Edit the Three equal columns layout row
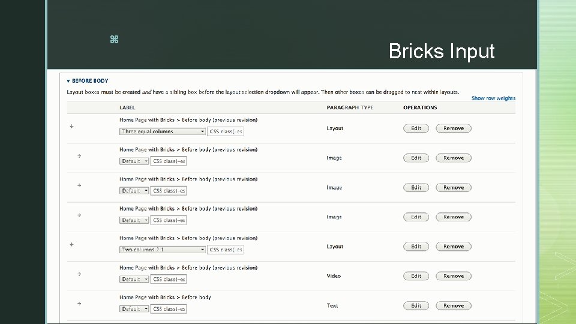Viewport: 576px width, 324px height. coord(416,128)
